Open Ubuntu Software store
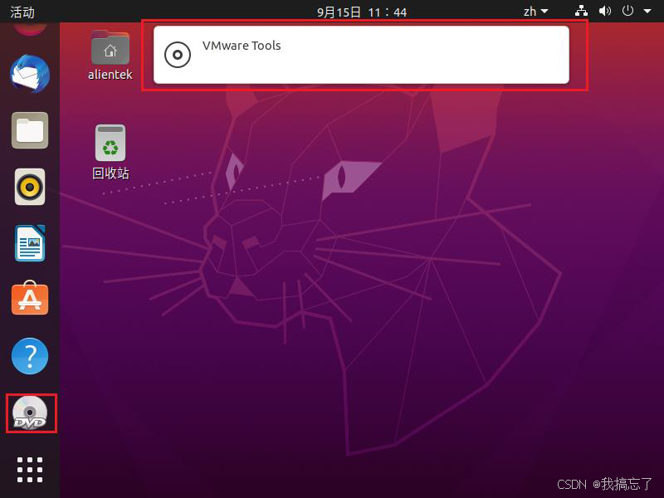The height and width of the screenshot is (498, 664). tap(30, 298)
